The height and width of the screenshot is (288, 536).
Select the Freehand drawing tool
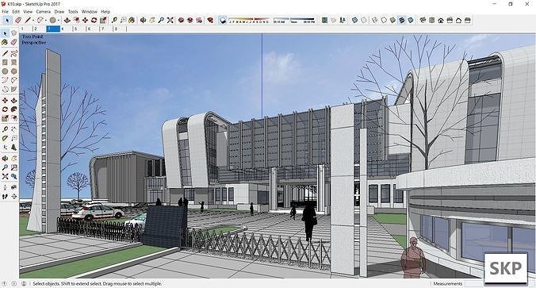coord(13,53)
